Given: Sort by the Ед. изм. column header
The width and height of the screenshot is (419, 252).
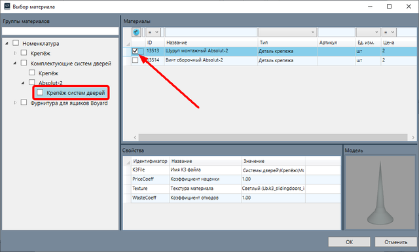Looking at the screenshot, I should pos(368,43).
